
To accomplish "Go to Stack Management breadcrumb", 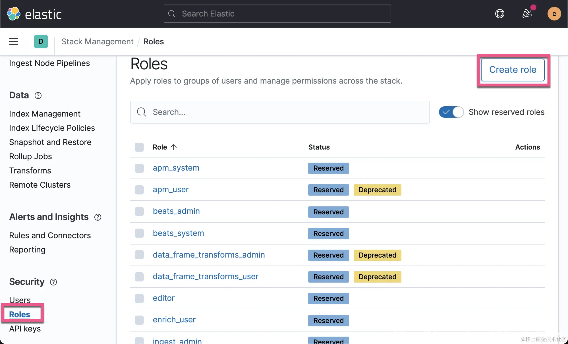I will (97, 42).
